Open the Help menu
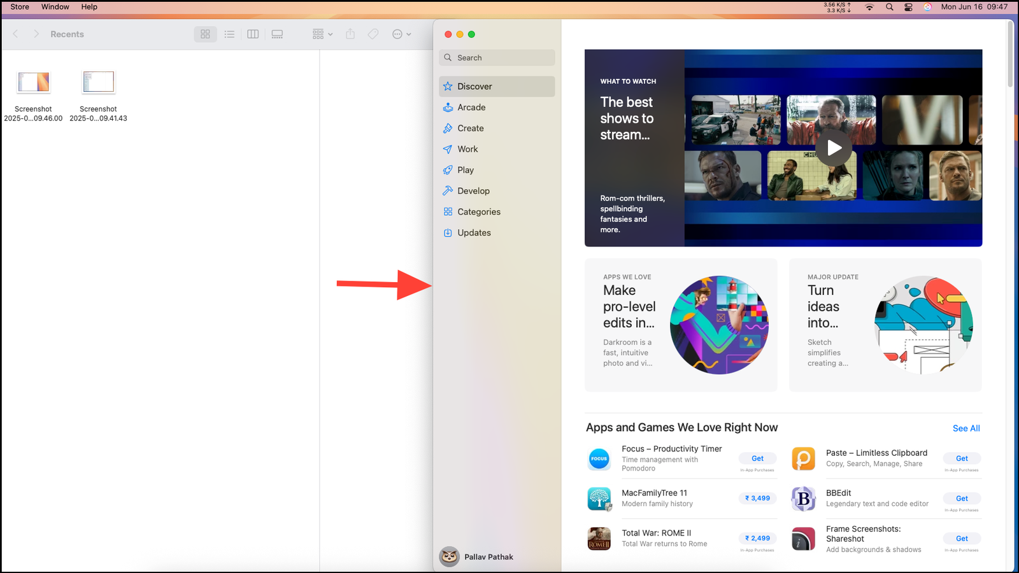The height and width of the screenshot is (573, 1019). pos(89,6)
